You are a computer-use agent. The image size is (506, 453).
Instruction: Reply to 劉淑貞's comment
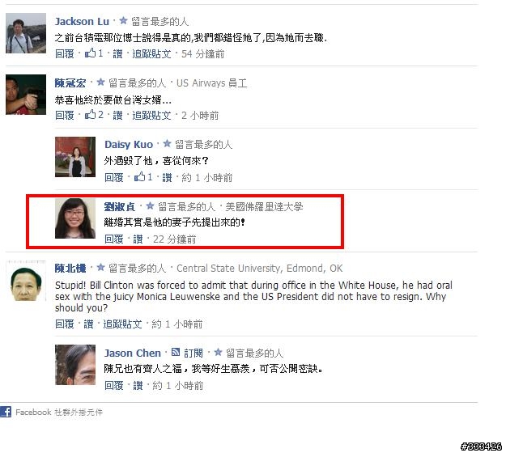[114, 239]
